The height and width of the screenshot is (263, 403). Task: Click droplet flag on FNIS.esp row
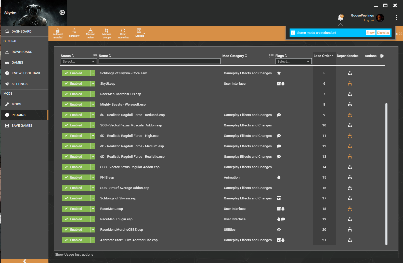coord(279,178)
